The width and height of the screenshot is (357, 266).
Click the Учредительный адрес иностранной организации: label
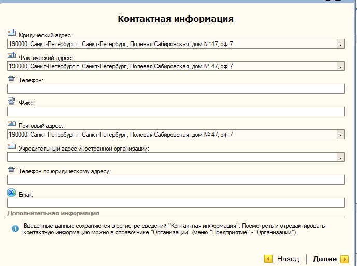[x=84, y=149]
